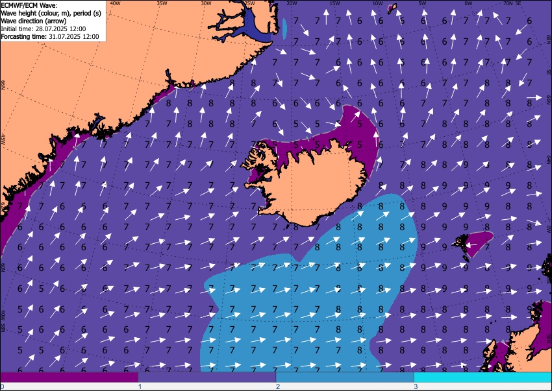Click the "15W" longitude label
The width and height of the screenshot is (552, 391).
click(x=334, y=3)
